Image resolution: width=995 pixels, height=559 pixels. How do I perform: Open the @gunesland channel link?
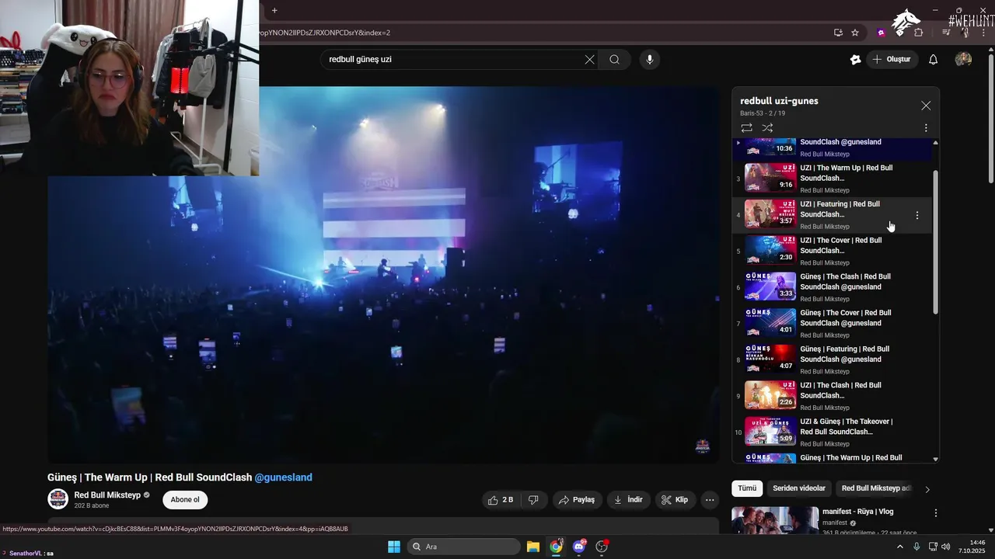284,477
